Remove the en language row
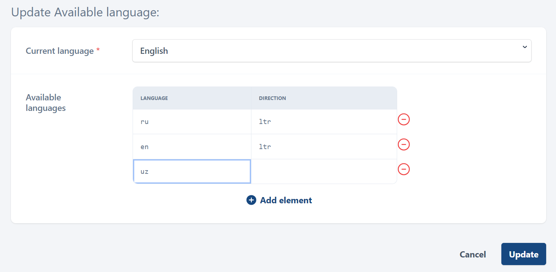The width and height of the screenshot is (556, 272). coord(403,144)
